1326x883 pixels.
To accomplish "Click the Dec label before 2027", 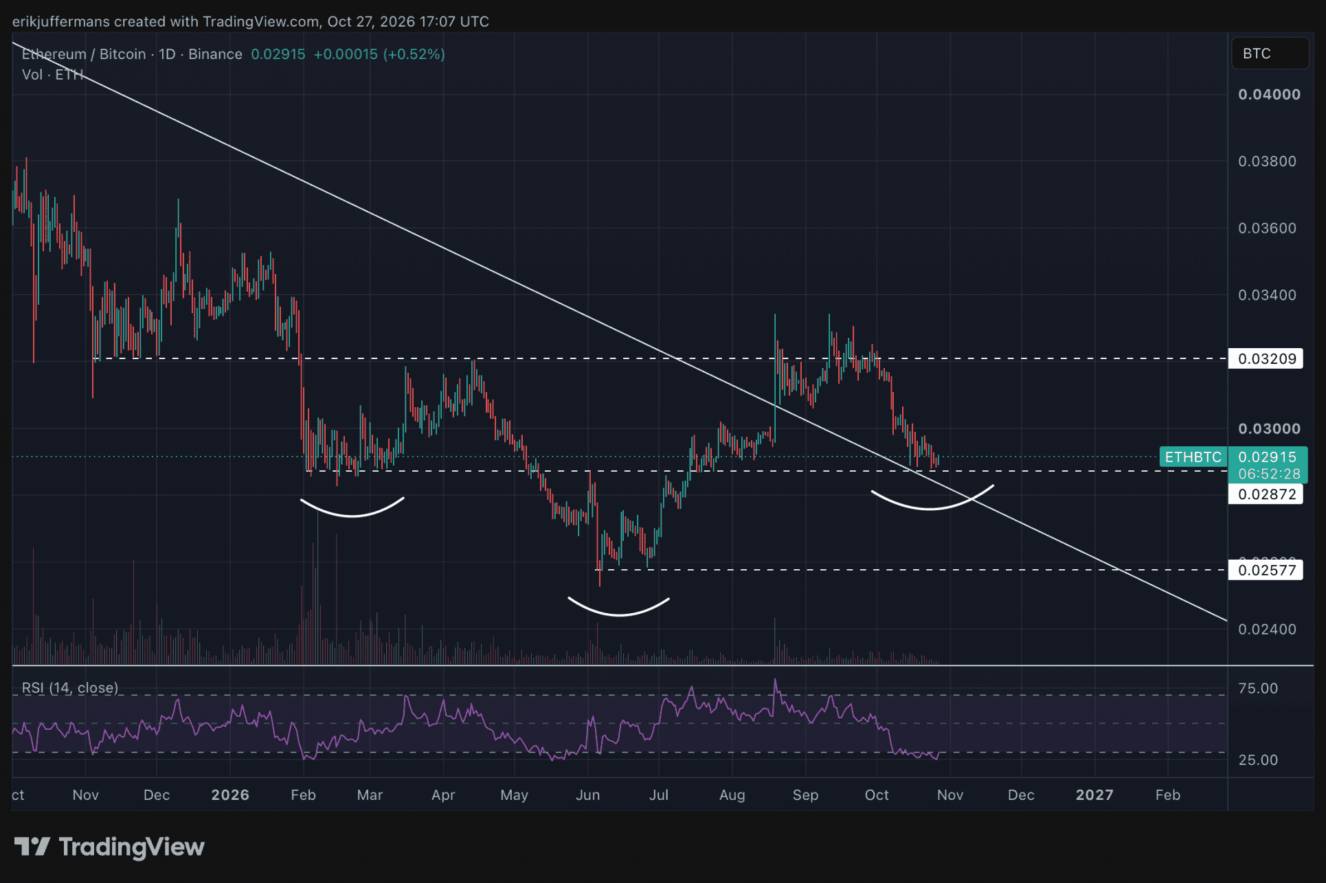I will [x=1021, y=795].
